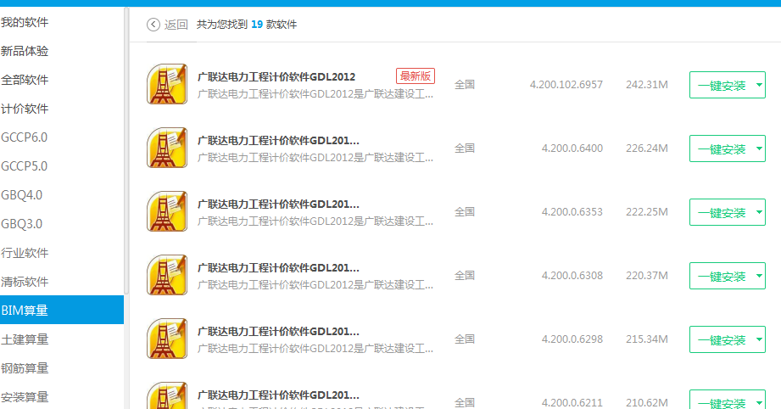Select 全部软件 in the sidebar
This screenshot has width=781, height=409.
[25, 81]
